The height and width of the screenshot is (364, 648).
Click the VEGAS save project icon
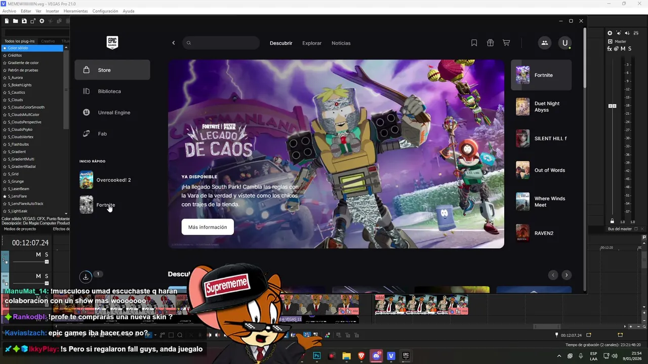point(24,21)
